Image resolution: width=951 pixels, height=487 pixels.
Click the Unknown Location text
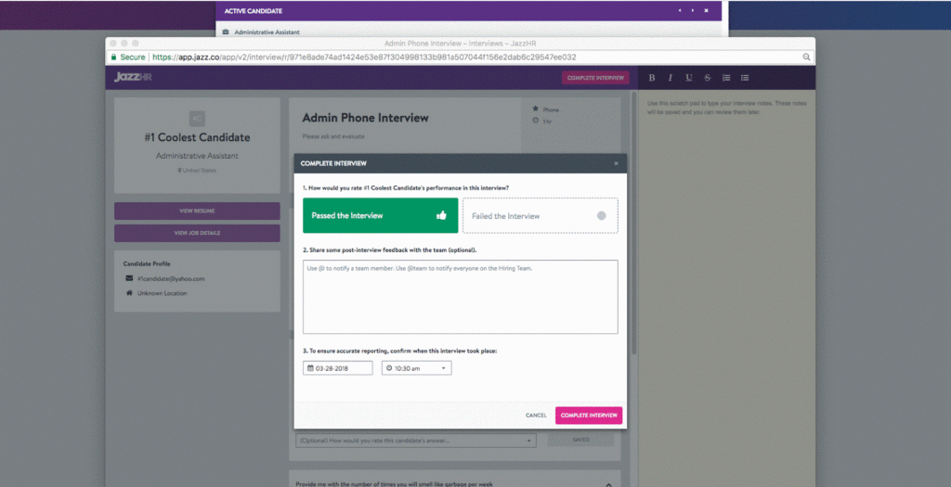tap(162, 293)
